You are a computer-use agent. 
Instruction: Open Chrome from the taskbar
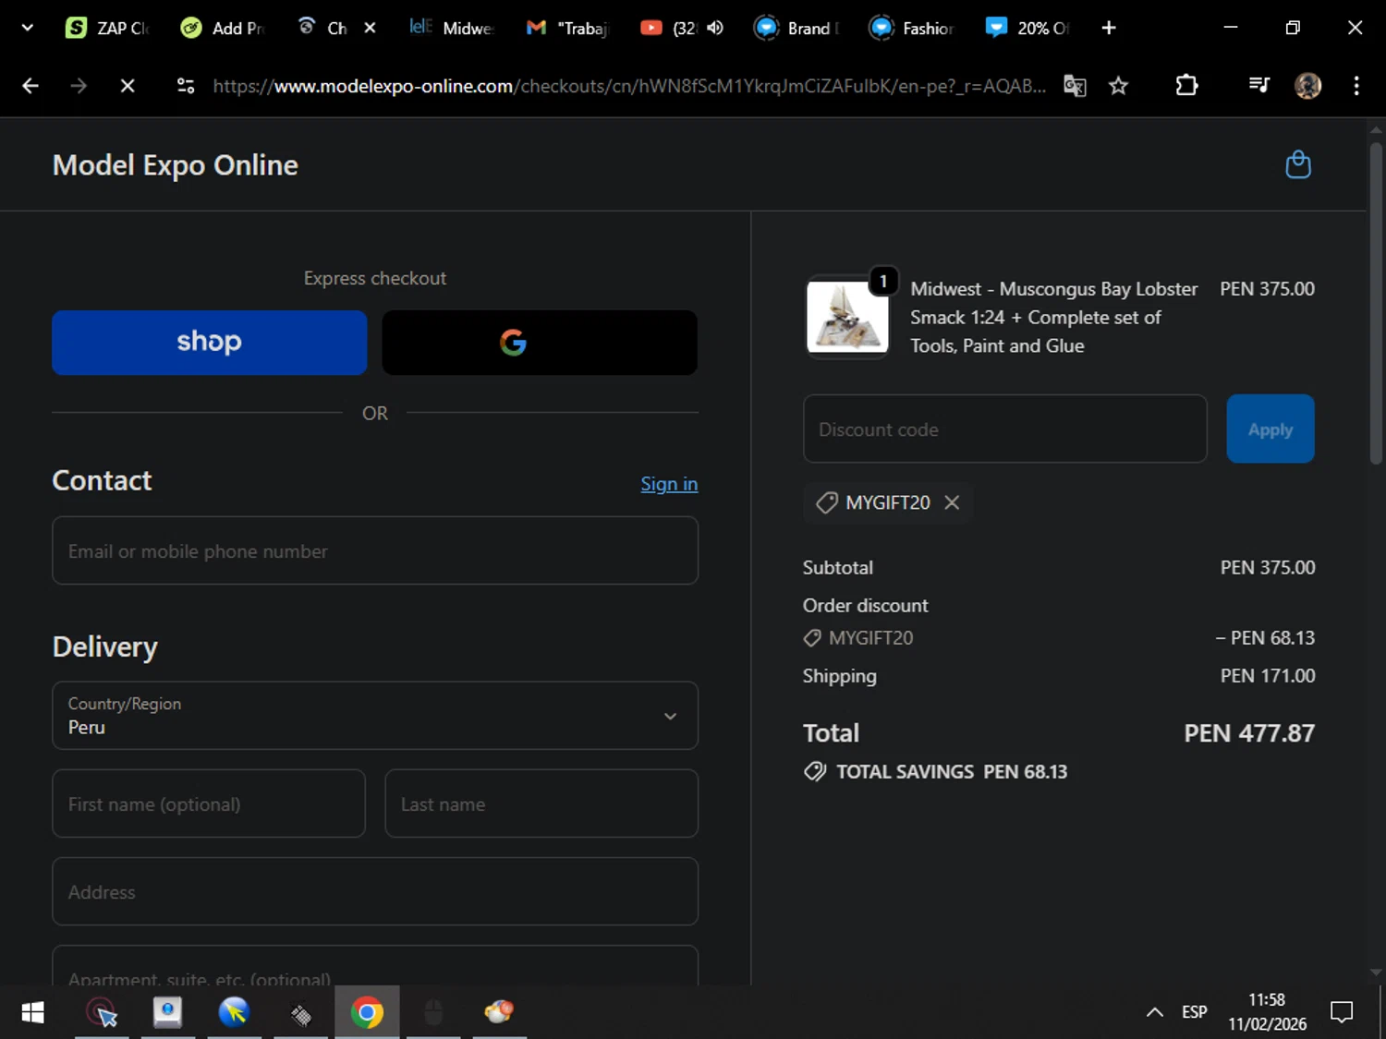click(x=367, y=1013)
